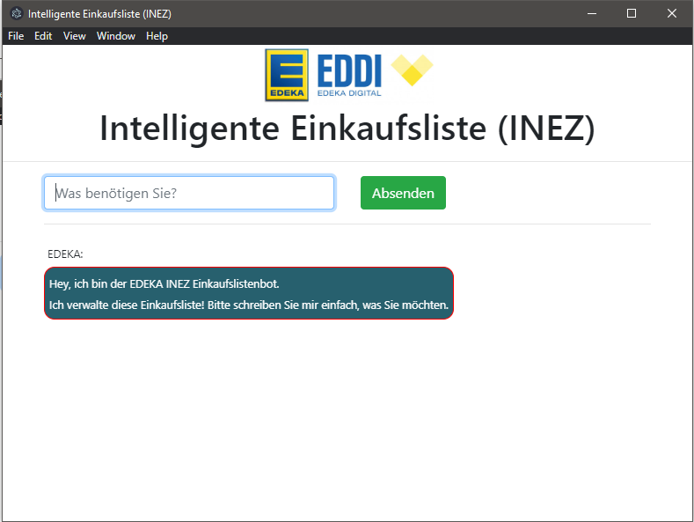This screenshot has height=522, width=694.
Task: Close the INEZ window
Action: point(672,14)
